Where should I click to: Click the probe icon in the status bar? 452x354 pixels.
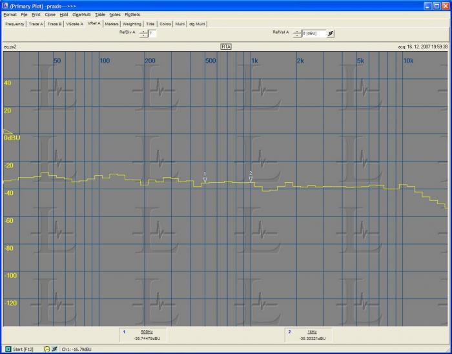[x=55, y=349]
